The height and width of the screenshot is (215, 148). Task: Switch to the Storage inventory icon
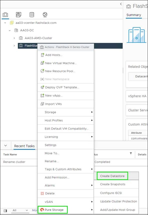32,14
